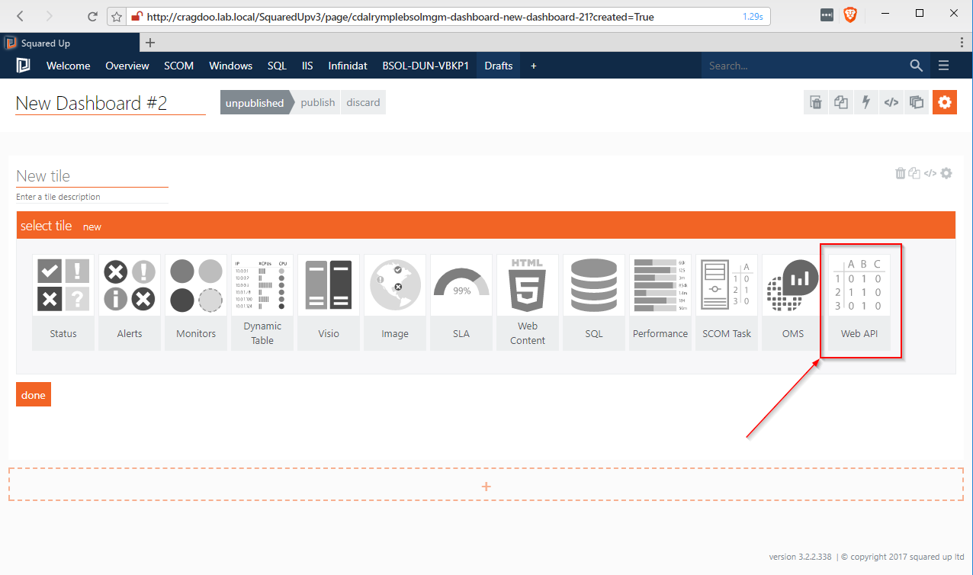Go to the SQL nav item

click(278, 66)
